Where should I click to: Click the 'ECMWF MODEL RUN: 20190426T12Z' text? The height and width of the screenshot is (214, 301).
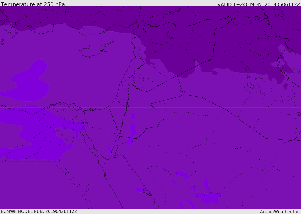click(39, 211)
